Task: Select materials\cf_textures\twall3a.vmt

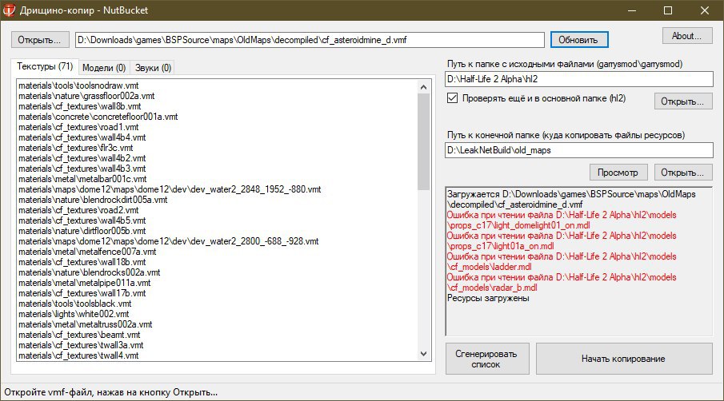Action: coord(81,345)
